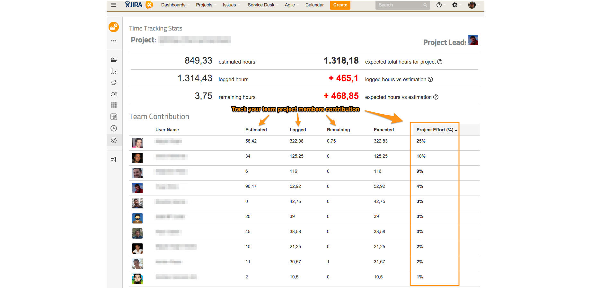
Task: Open the bar chart Reports sidebar icon
Action: tap(114, 71)
